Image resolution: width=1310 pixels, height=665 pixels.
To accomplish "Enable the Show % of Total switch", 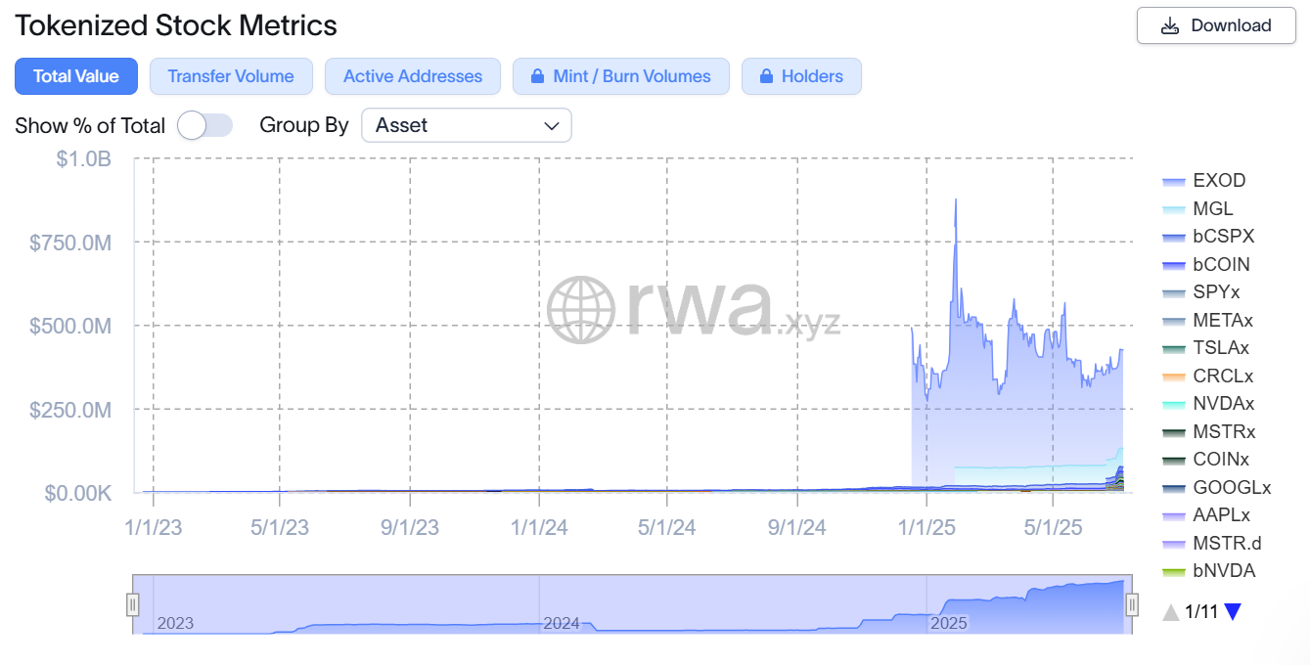I will pos(204,125).
